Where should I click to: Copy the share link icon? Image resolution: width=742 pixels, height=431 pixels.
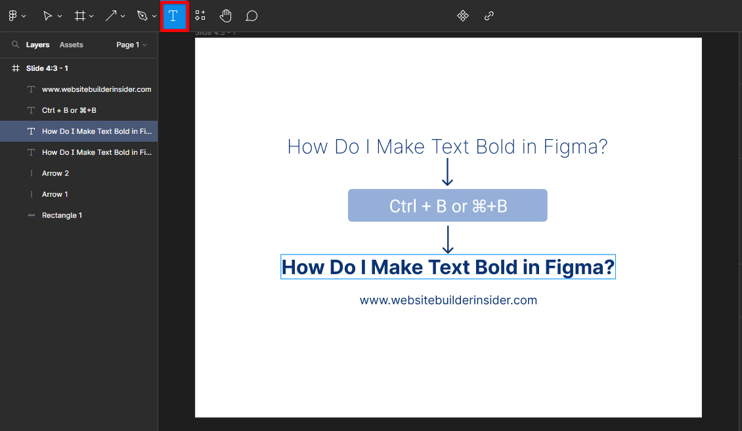point(489,15)
